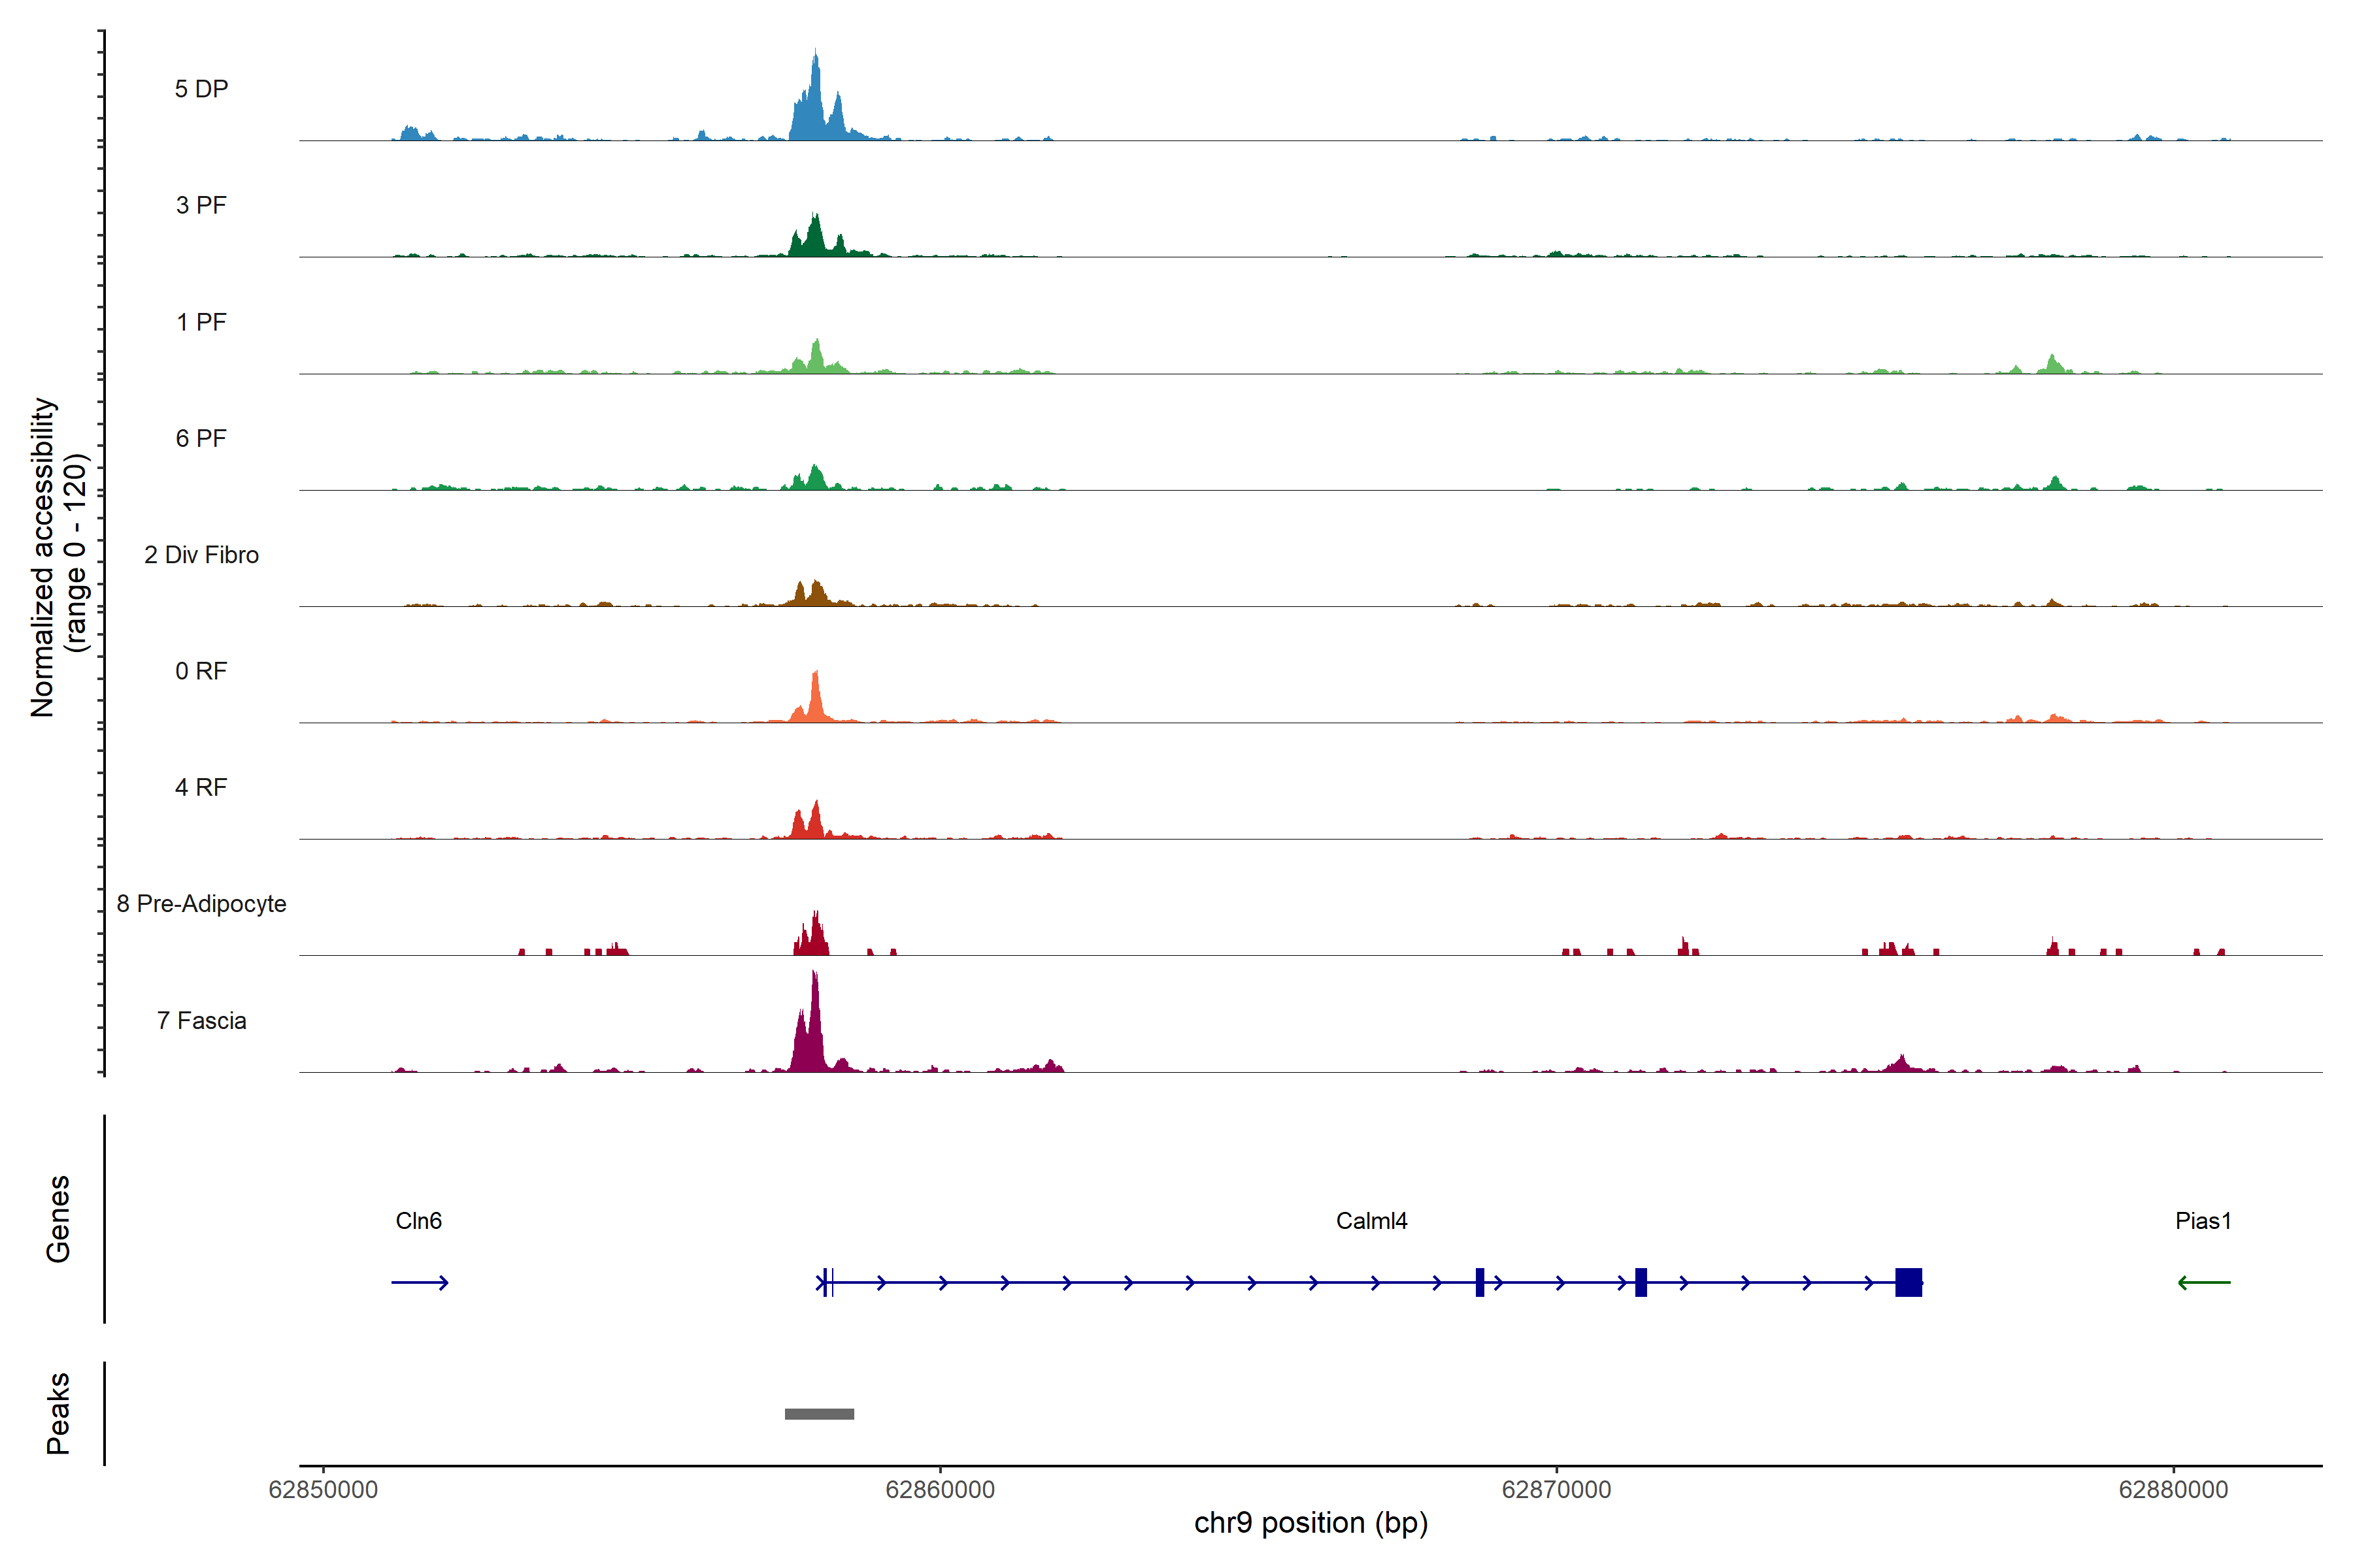Click the 2 Div Fibro track label
The height and width of the screenshot is (1568, 2353).
tap(201, 555)
